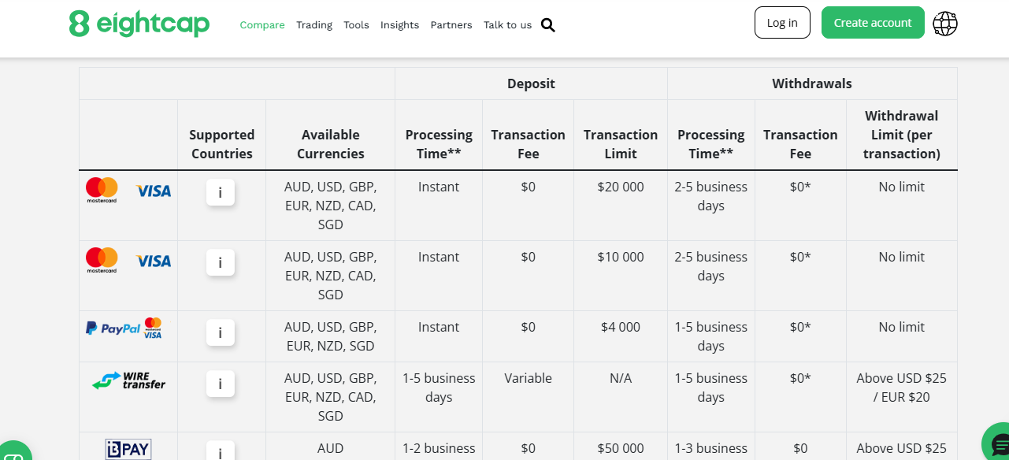This screenshot has height=460, width=1009.
Task: Open the Insights menu
Action: point(399,25)
